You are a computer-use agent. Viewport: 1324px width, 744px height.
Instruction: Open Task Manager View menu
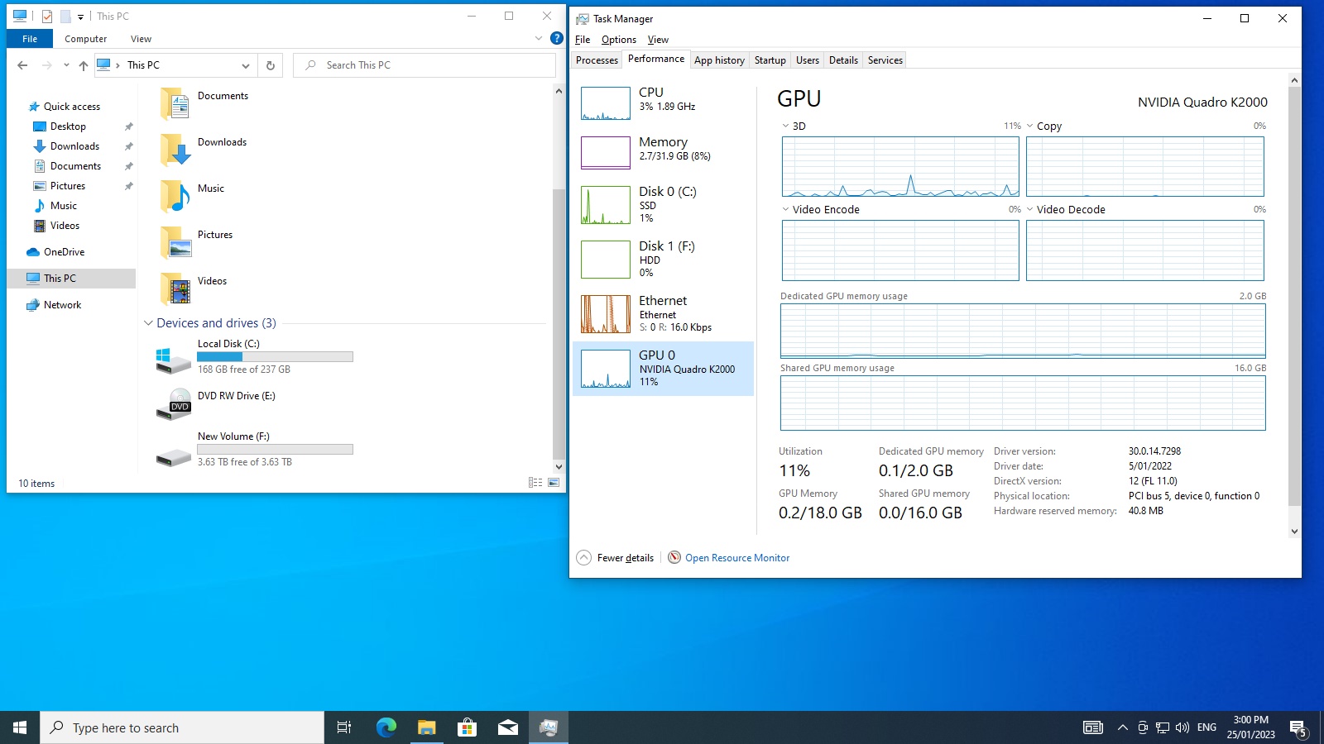[x=658, y=40]
